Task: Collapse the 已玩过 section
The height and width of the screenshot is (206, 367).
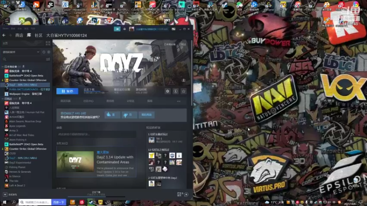Action: tap(3, 99)
